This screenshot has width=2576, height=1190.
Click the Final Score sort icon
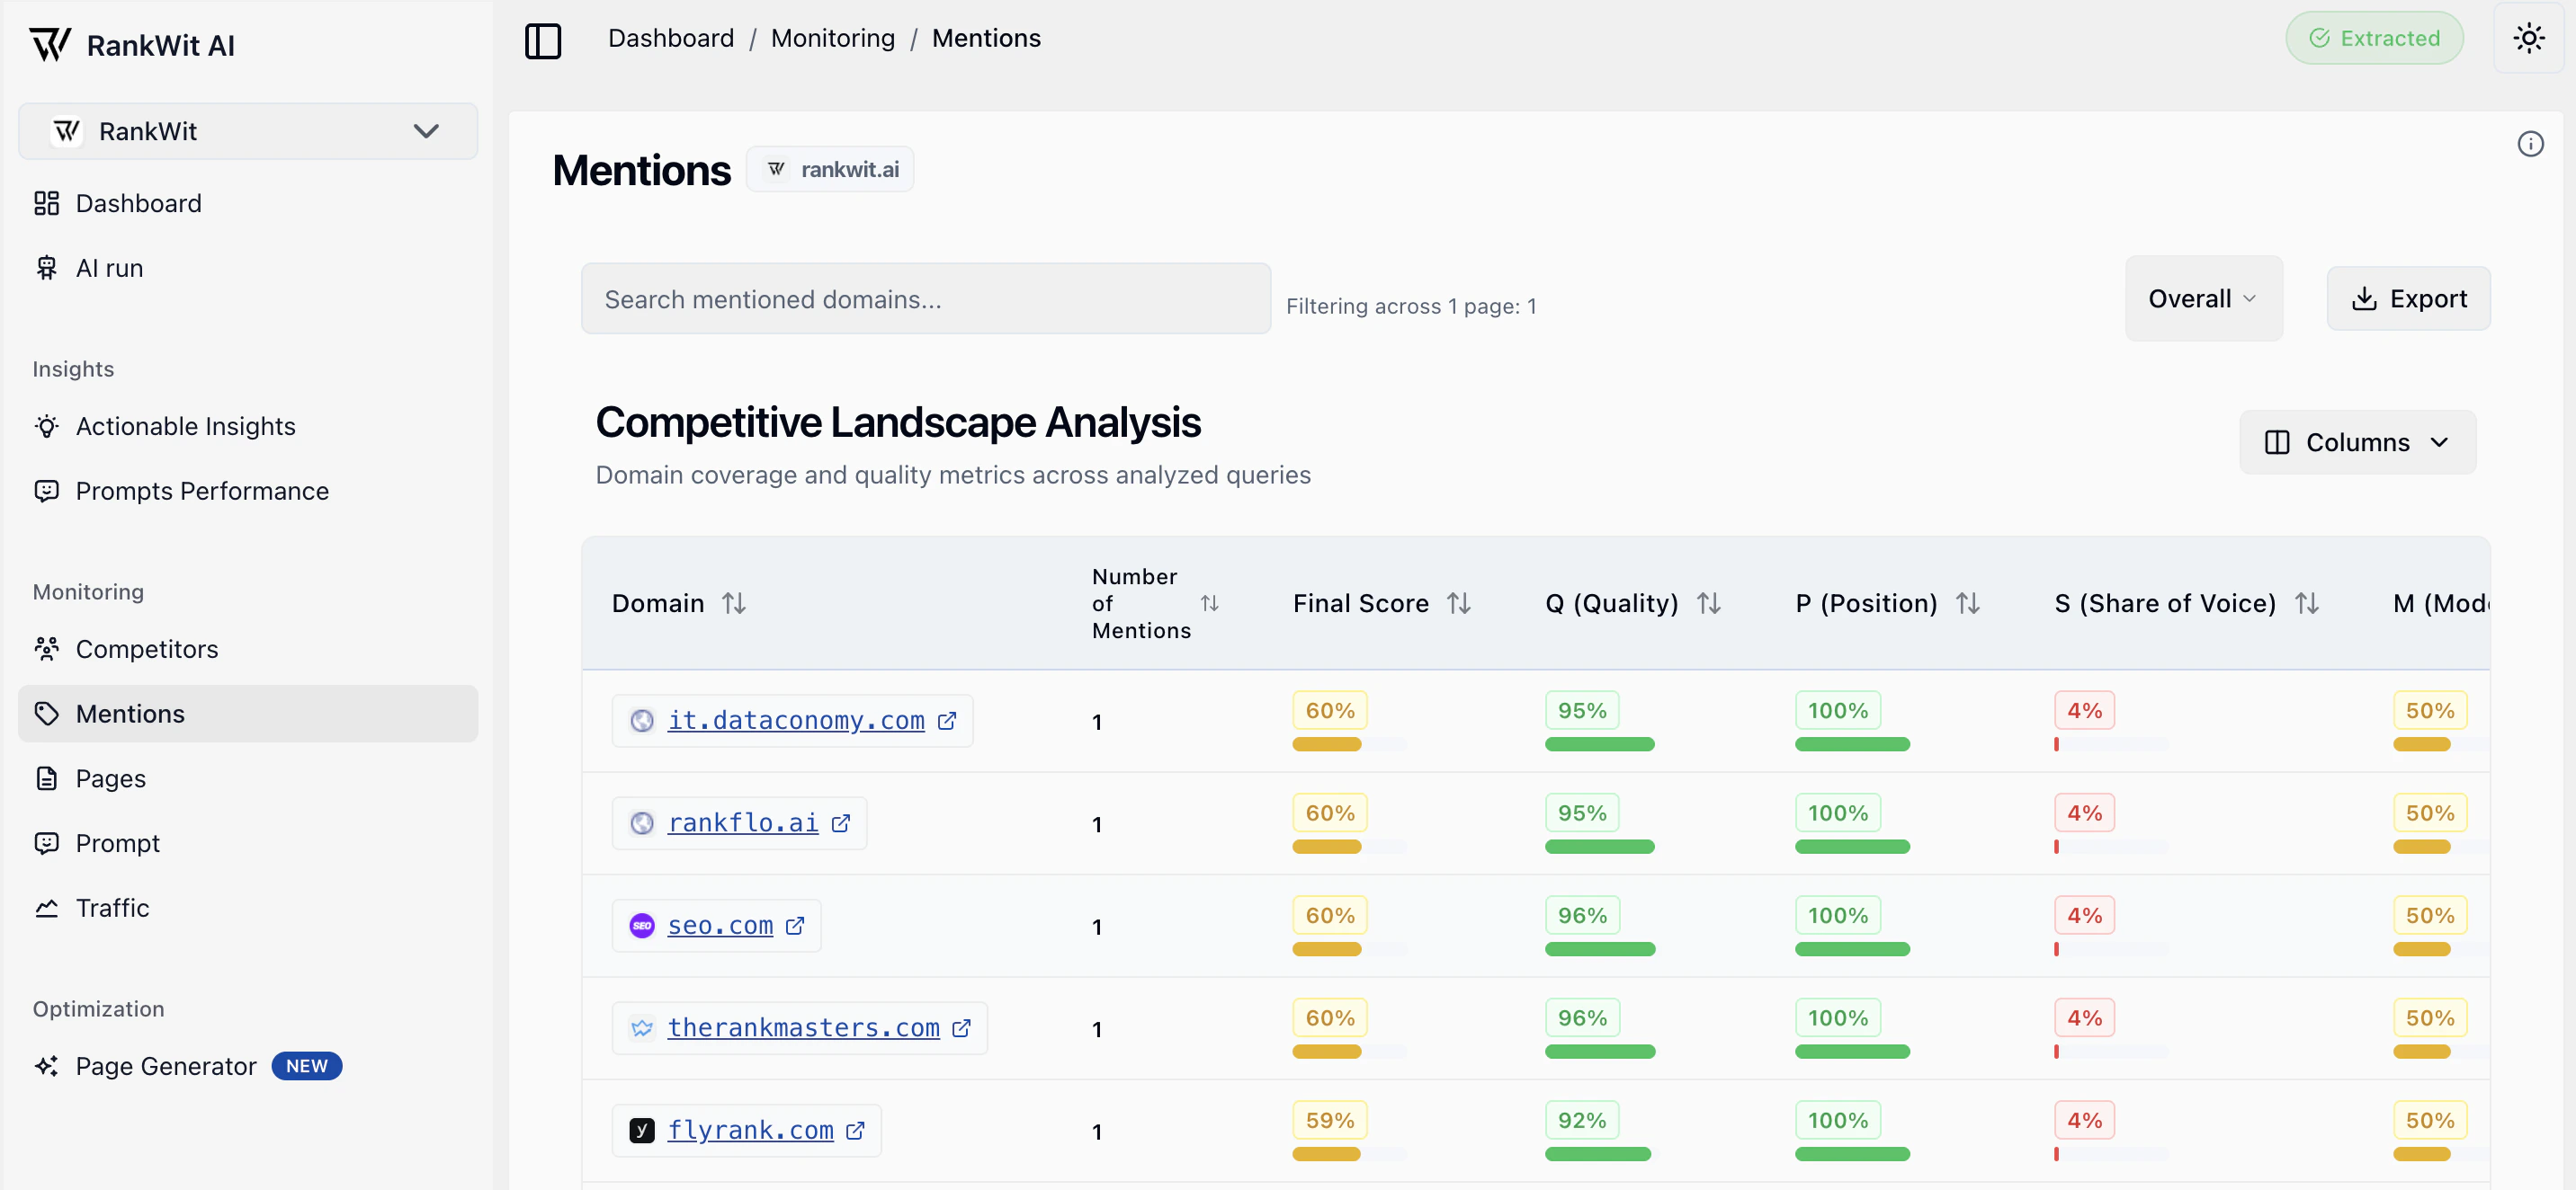(1459, 603)
